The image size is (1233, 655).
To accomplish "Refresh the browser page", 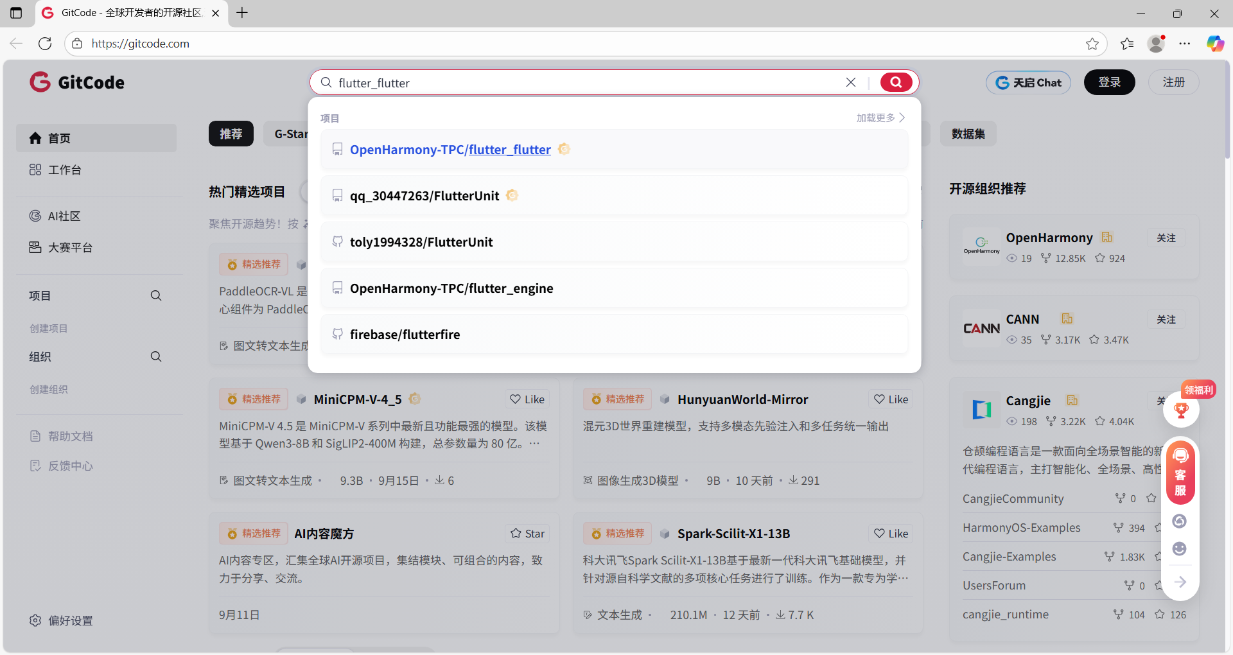I will (45, 43).
